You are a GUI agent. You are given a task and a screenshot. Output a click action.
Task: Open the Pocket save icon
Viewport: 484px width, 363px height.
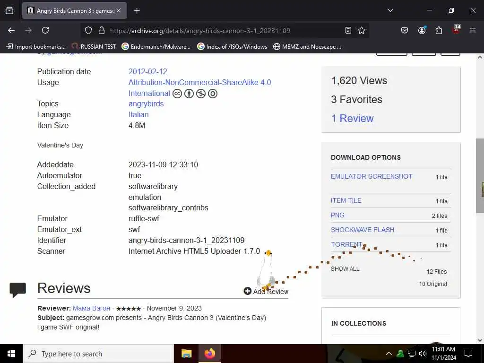click(405, 30)
